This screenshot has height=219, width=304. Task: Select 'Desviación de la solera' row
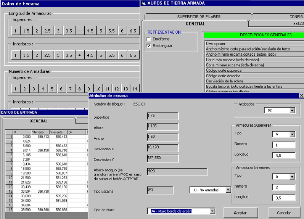coord(254,81)
